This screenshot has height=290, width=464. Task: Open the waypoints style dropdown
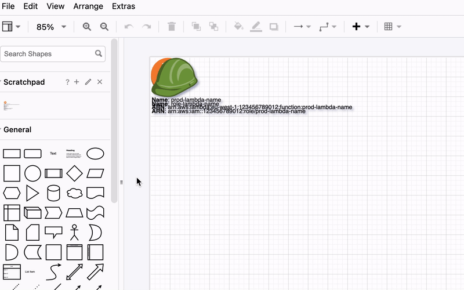(328, 27)
